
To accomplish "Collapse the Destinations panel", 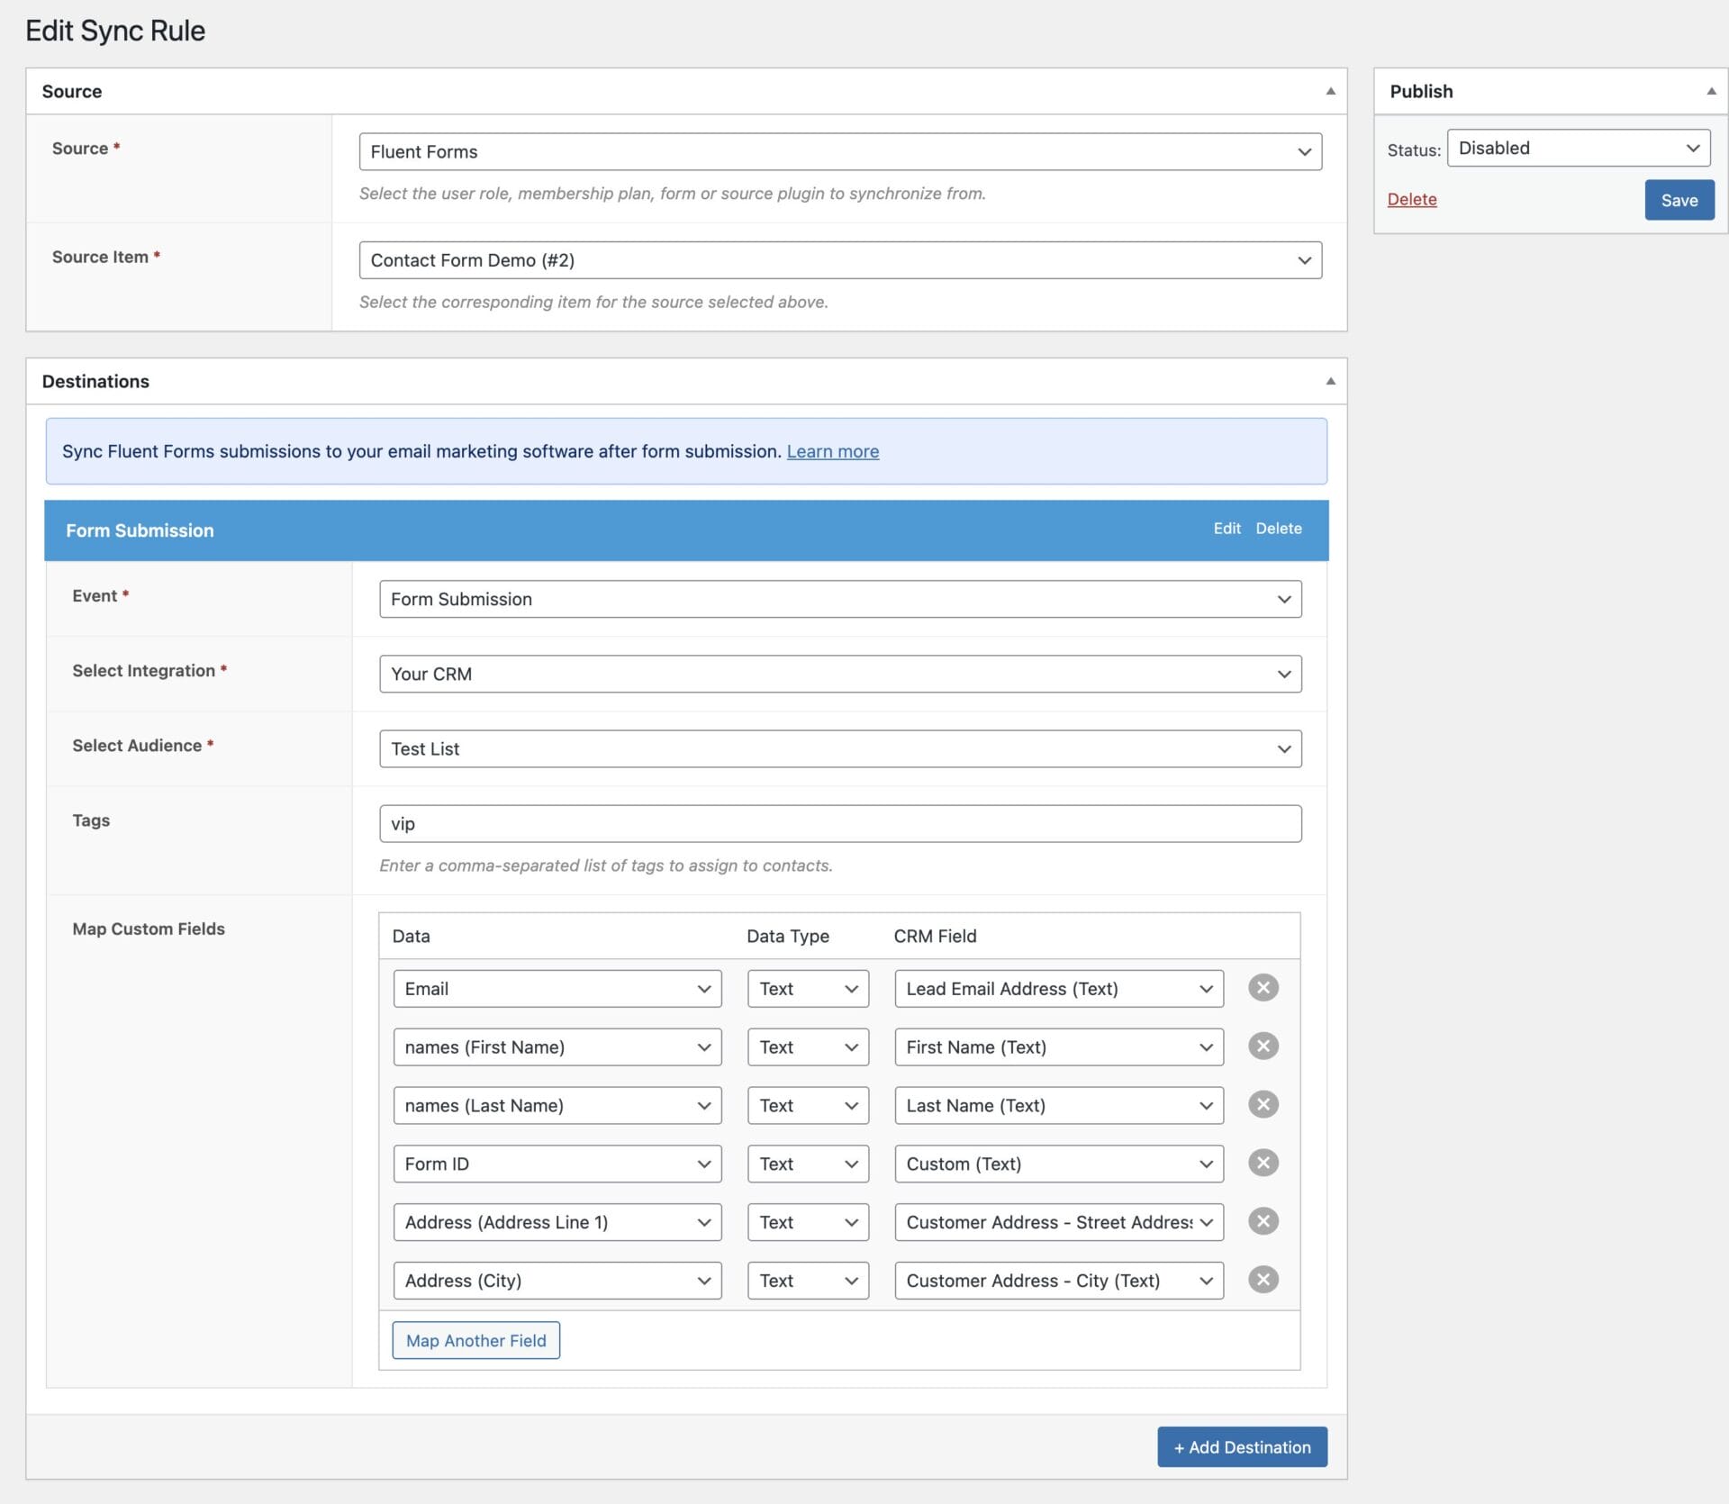I will coord(1330,381).
